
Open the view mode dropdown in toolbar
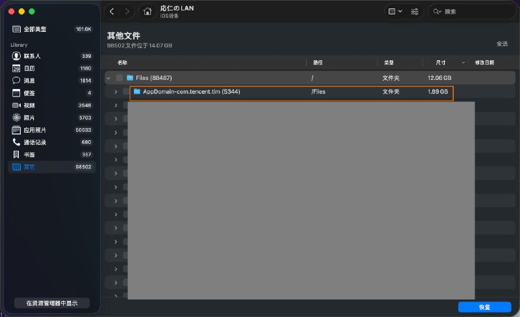pos(395,12)
